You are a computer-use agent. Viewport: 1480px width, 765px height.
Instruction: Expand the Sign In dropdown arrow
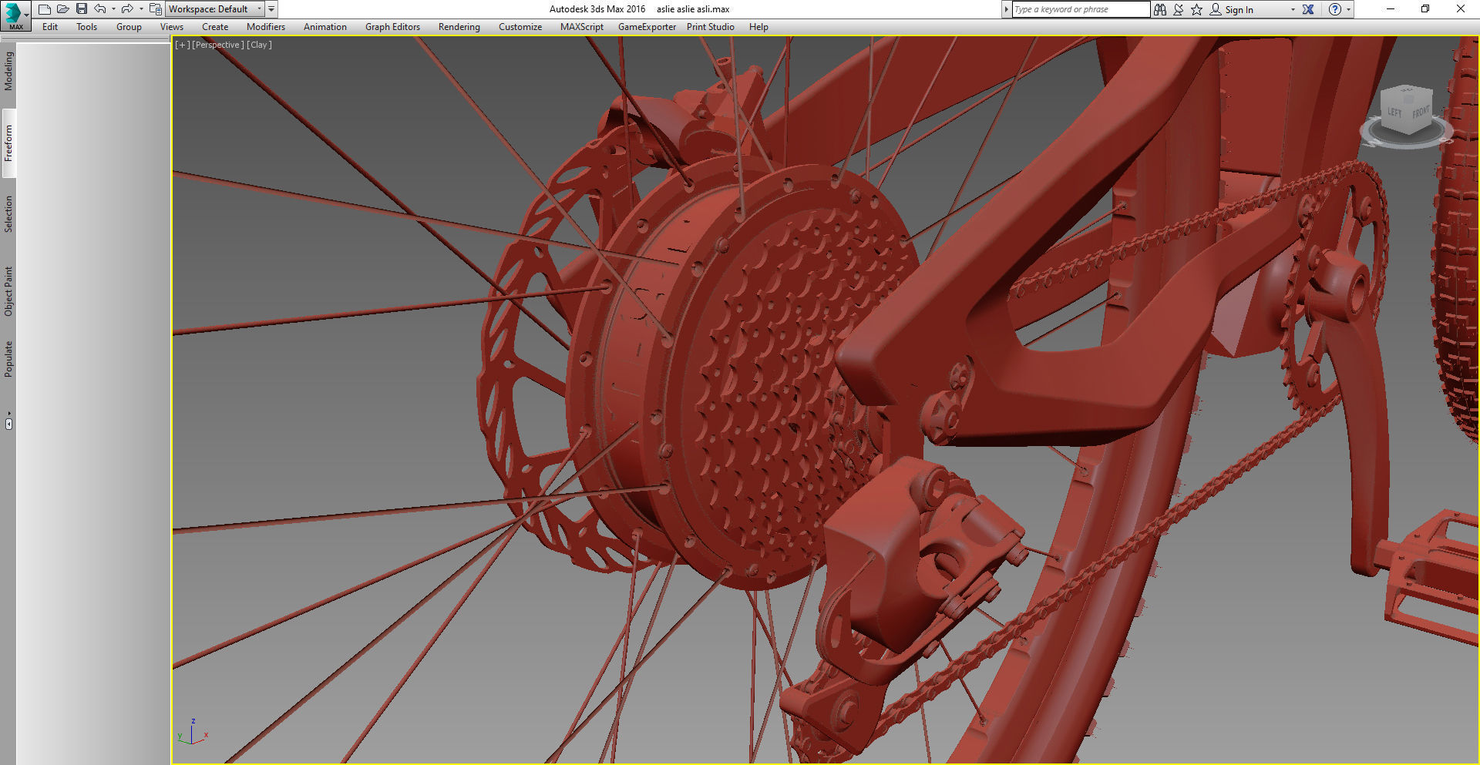[x=1293, y=10]
